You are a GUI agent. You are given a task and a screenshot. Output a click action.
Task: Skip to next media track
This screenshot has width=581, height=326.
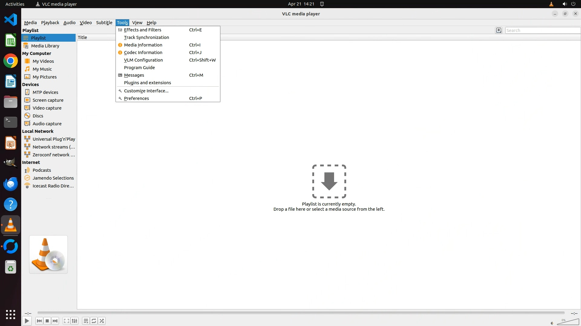[x=55, y=321]
